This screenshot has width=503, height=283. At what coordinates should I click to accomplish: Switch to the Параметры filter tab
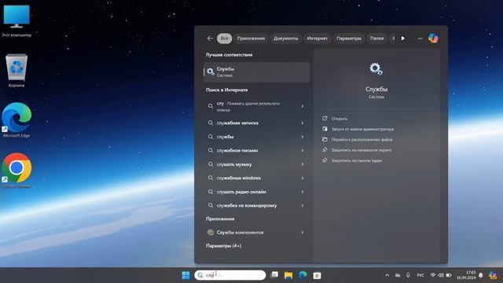tap(349, 39)
